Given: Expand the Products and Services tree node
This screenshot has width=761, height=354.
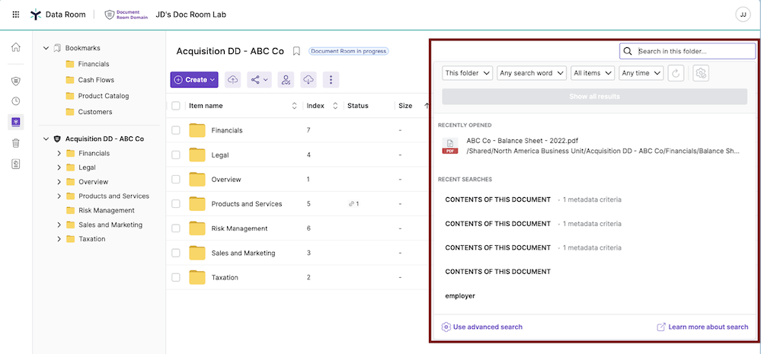Looking at the screenshot, I should pyautogui.click(x=59, y=196).
